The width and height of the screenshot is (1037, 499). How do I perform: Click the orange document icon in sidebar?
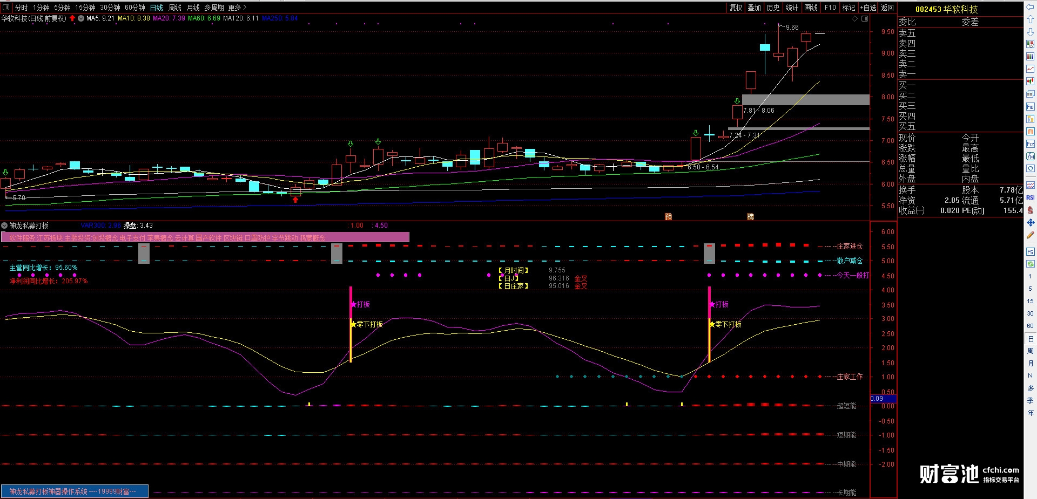click(x=1030, y=132)
